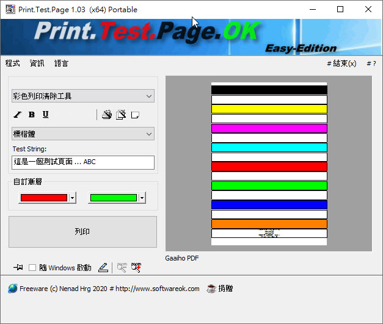383x324 pixels.
Task: Click the Print.Test.Page.OK banner
Action: coord(191,37)
